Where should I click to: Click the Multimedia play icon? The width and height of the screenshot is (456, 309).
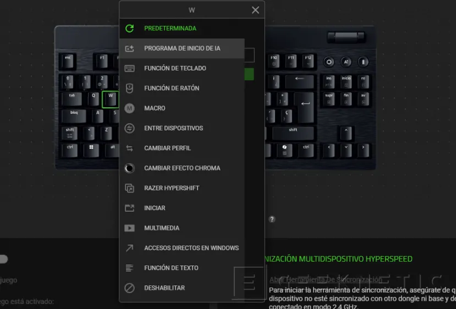(x=129, y=228)
